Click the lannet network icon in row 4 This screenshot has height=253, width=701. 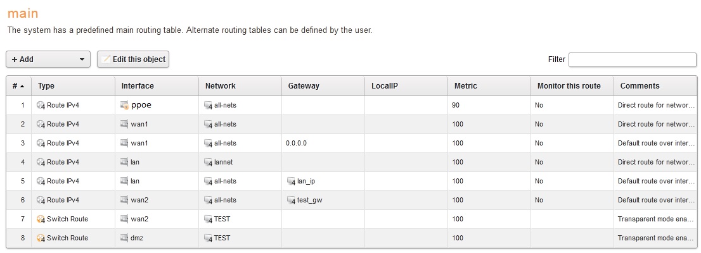209,163
